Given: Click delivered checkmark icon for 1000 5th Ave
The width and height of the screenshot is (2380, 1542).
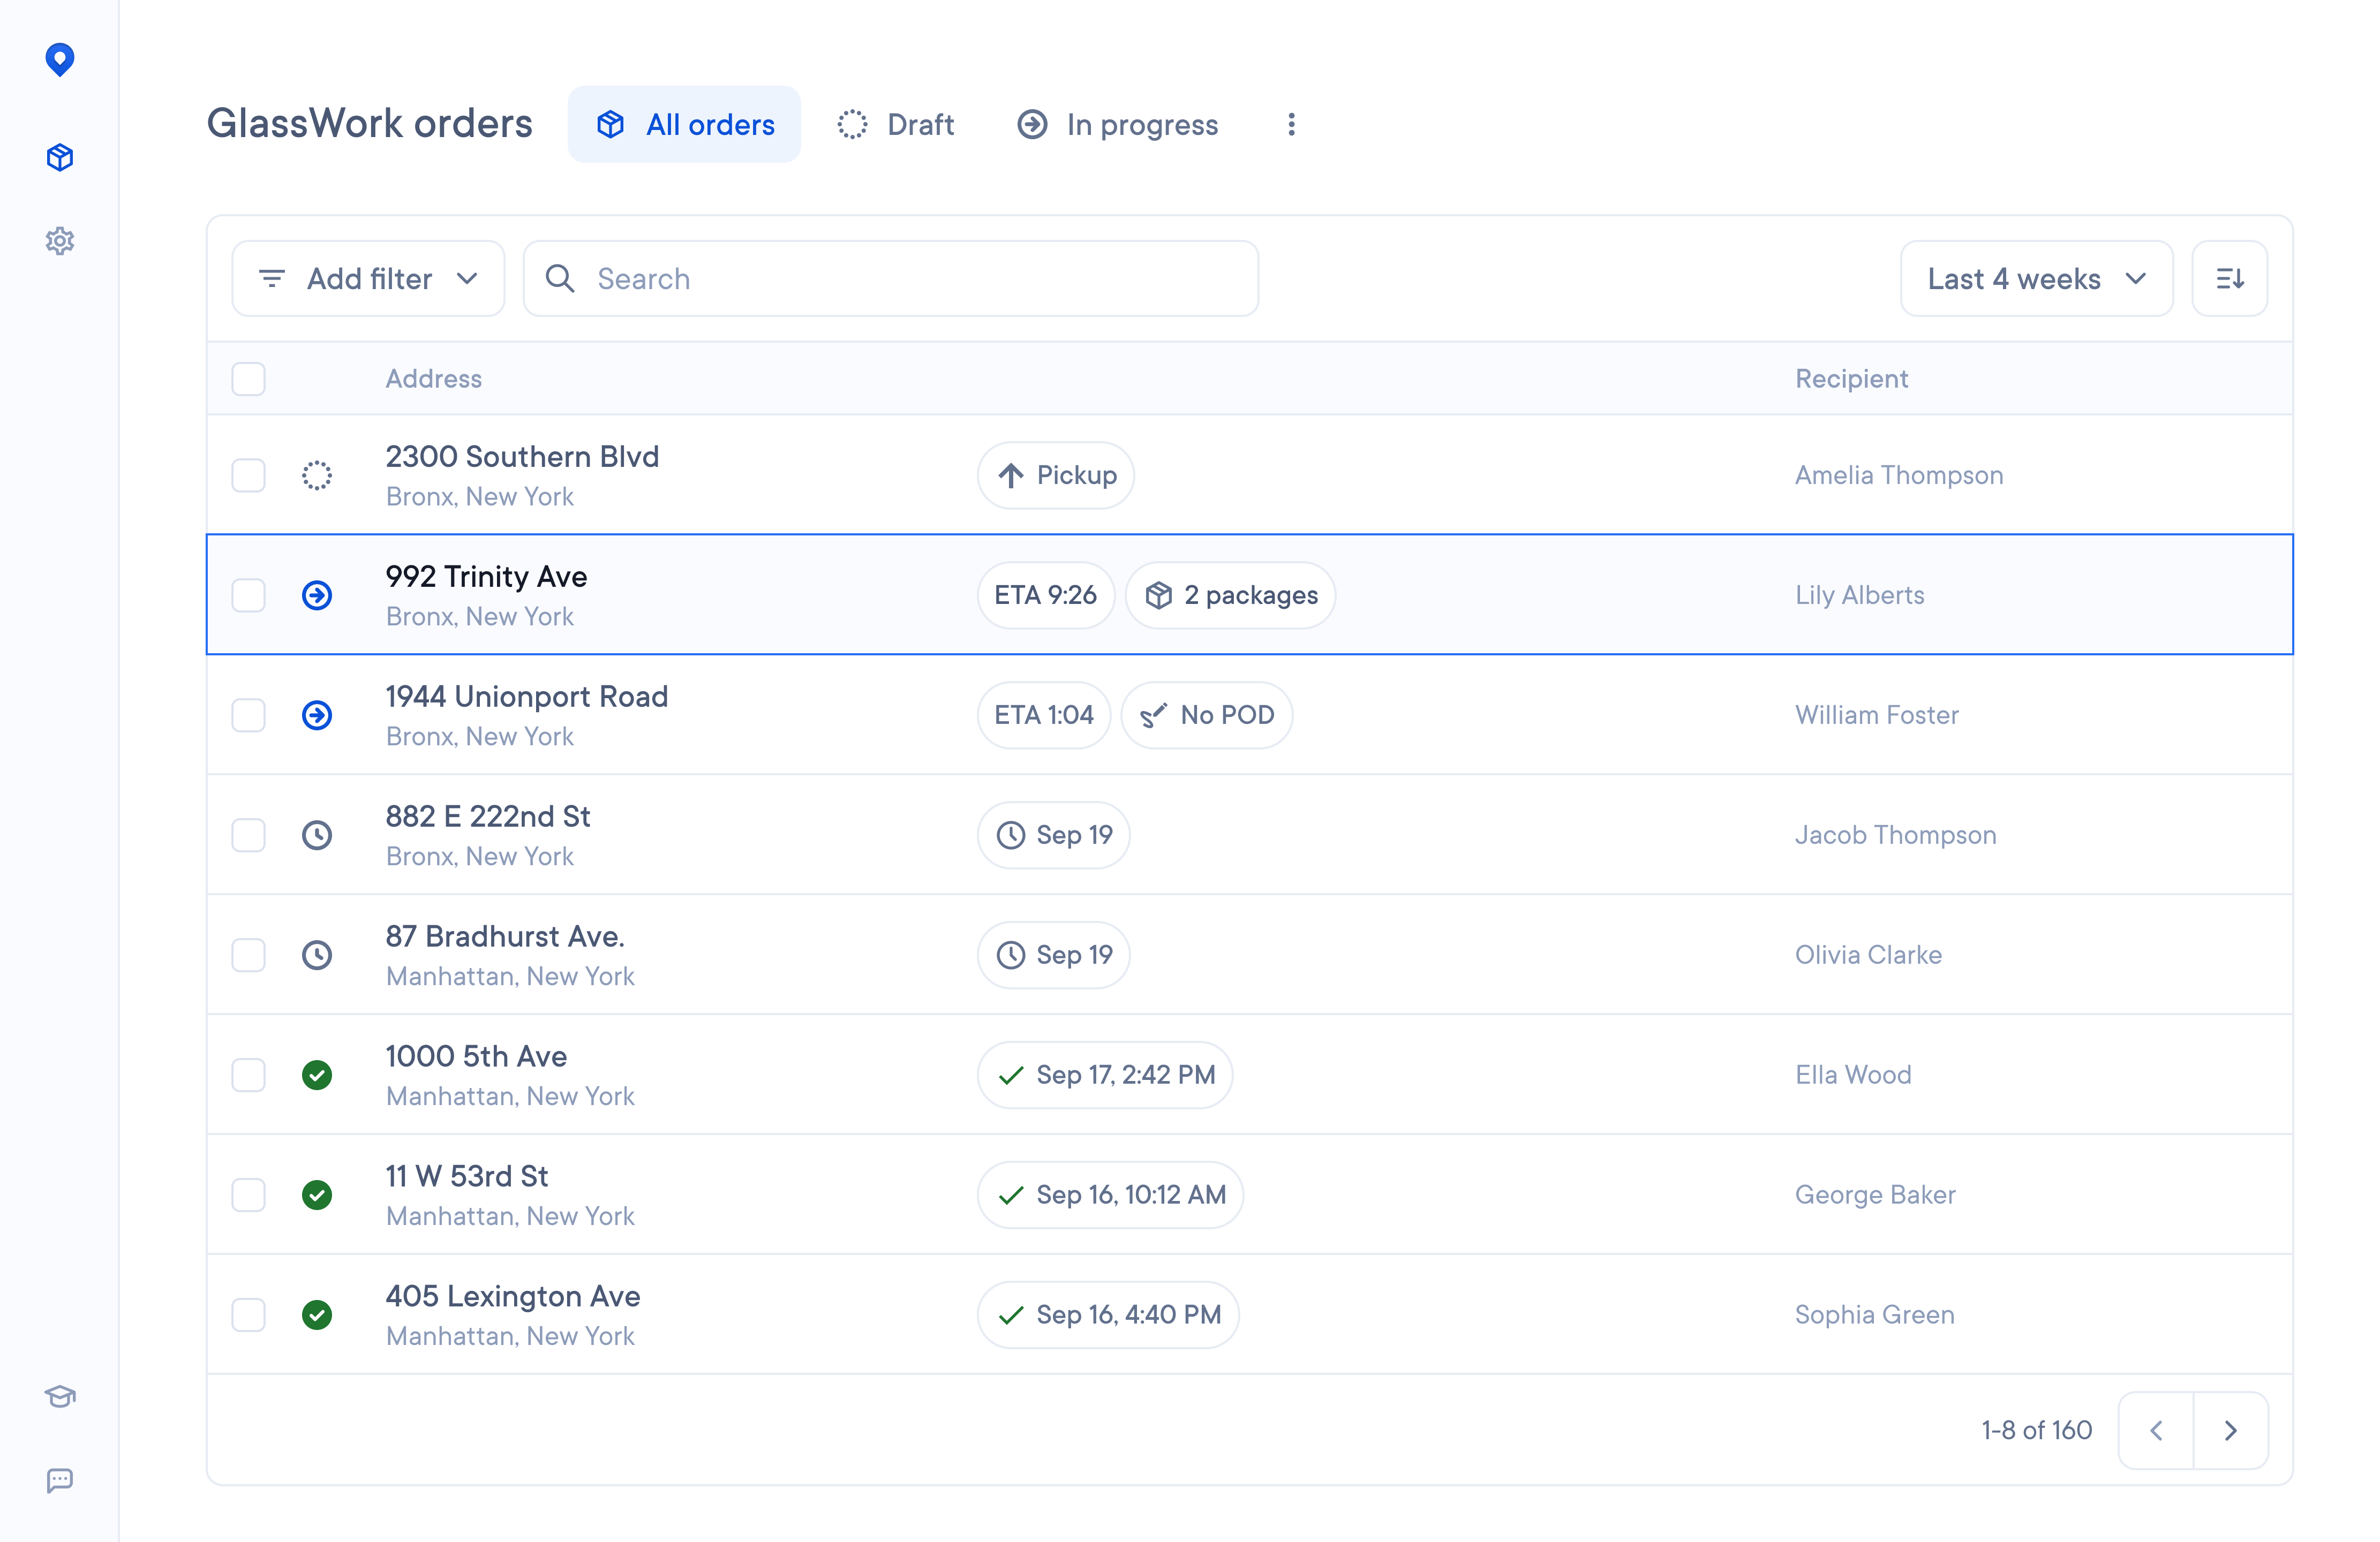Looking at the screenshot, I should point(317,1075).
